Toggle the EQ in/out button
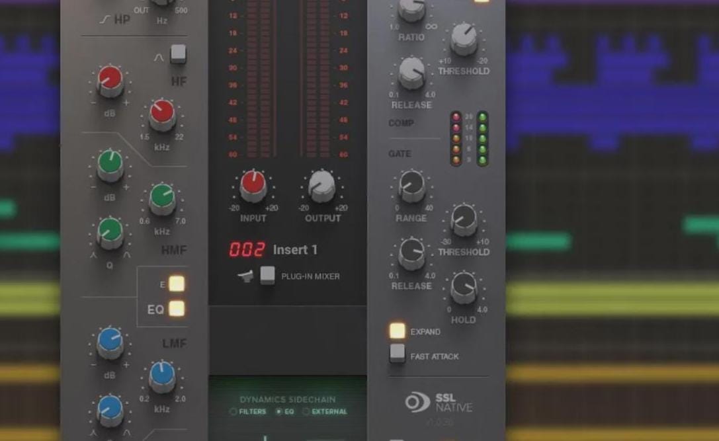Viewport: 719px width, 441px height. pos(177,309)
